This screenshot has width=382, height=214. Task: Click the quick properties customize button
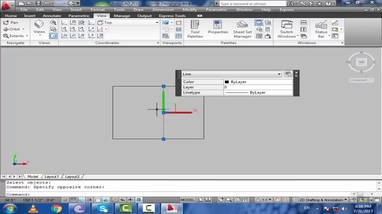288,74
